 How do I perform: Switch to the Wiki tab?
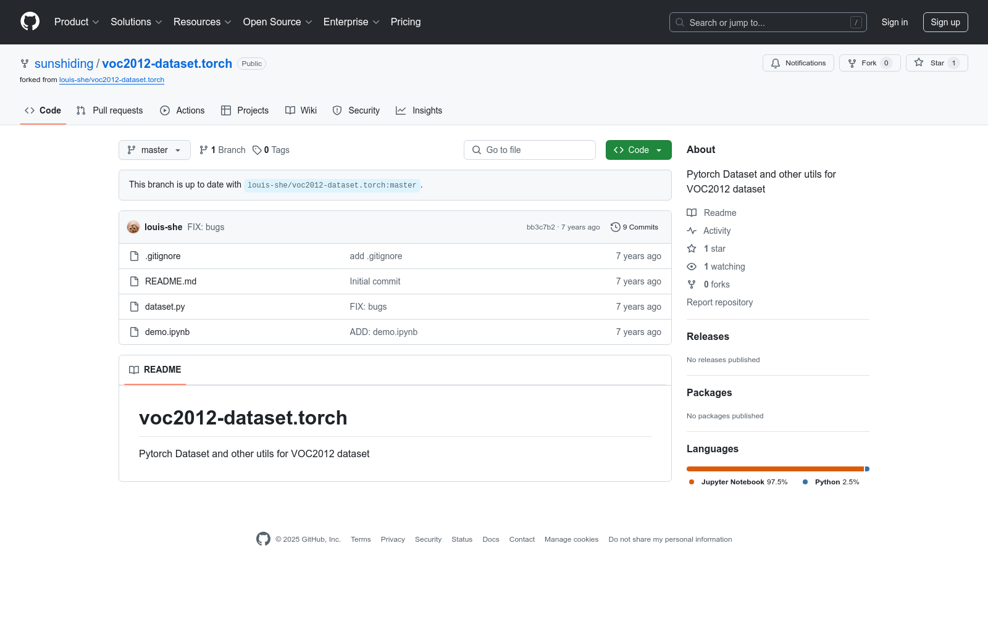click(301, 110)
